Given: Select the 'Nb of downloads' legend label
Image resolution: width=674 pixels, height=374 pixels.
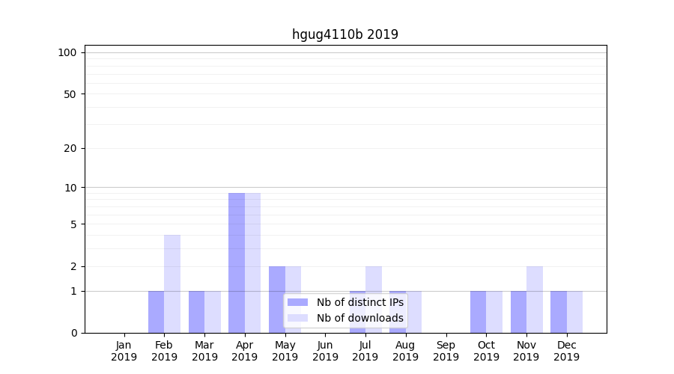Looking at the screenshot, I should [x=359, y=318].
